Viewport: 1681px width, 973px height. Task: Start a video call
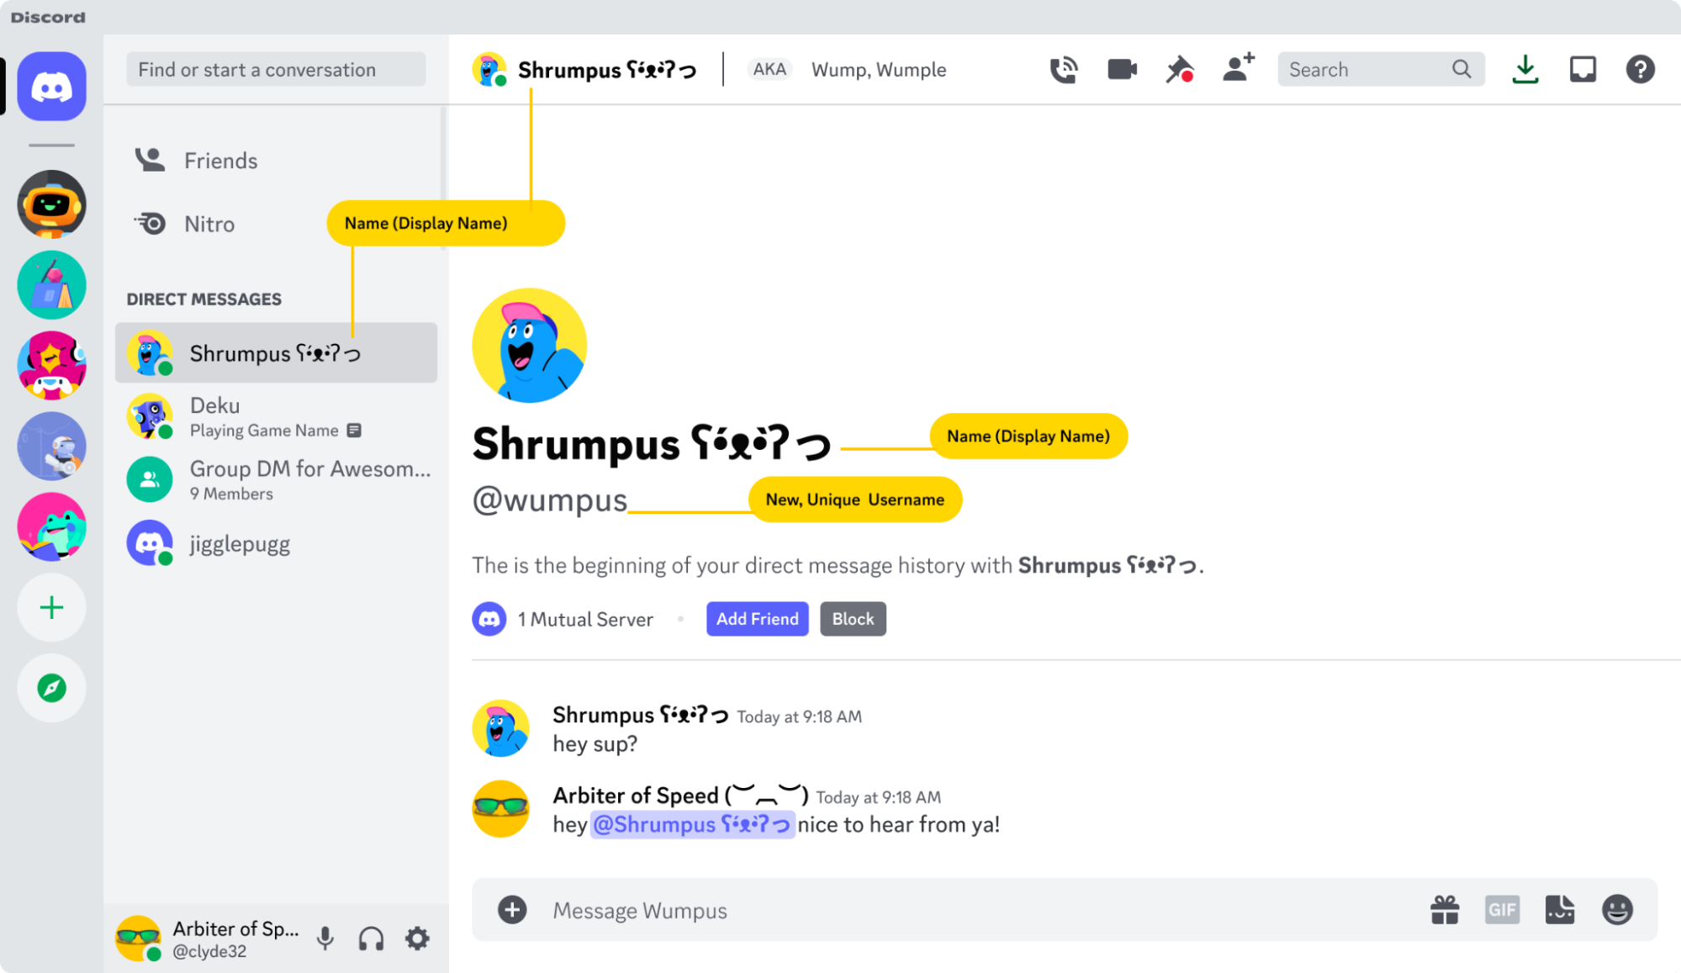(x=1119, y=70)
